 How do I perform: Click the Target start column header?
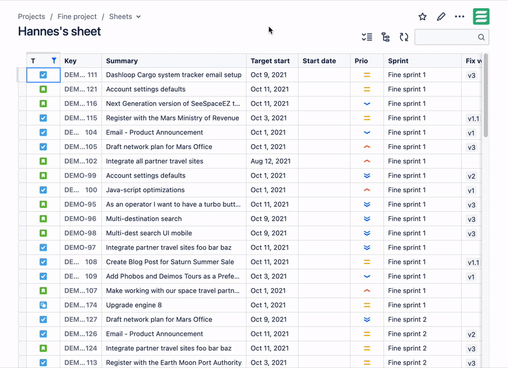pyautogui.click(x=271, y=60)
